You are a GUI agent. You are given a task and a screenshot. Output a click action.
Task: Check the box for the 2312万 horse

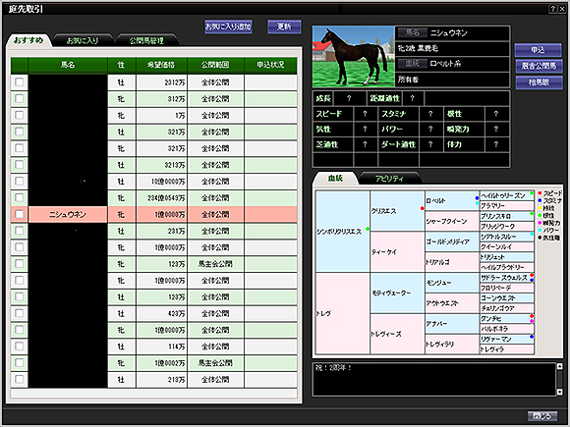tap(20, 82)
